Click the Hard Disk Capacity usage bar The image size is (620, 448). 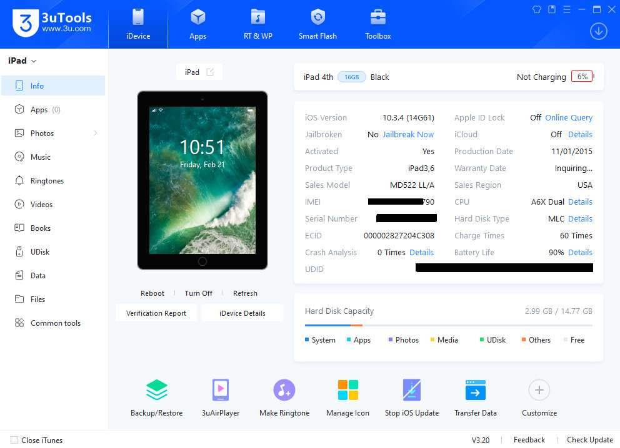coord(448,325)
